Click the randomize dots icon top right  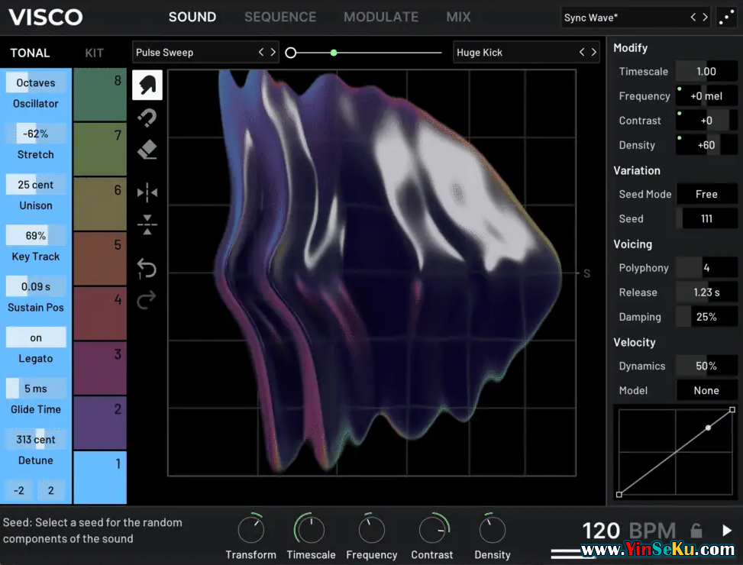click(727, 17)
